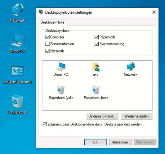Select the Dieser PC desktop icon
This screenshot has width=165, height=154.
coord(17,43)
